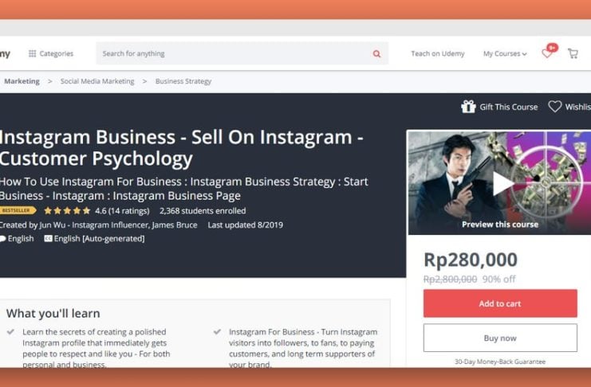Open the Categories grid icon
The width and height of the screenshot is (591, 387).
[x=33, y=53]
